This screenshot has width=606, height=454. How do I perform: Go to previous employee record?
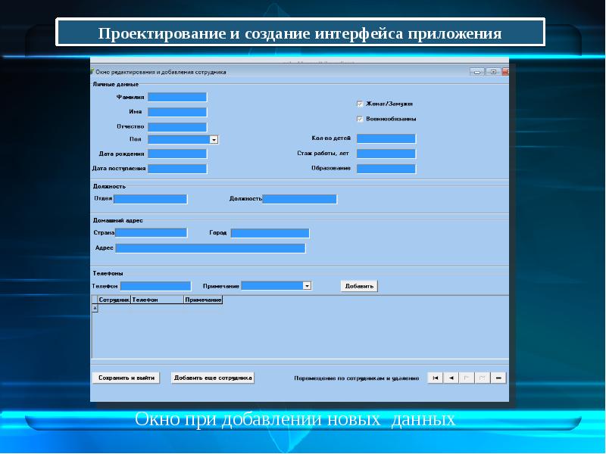(451, 378)
